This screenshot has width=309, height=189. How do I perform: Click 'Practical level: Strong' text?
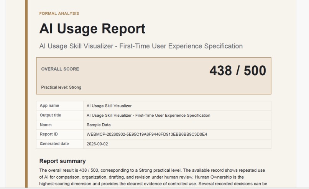(61, 87)
